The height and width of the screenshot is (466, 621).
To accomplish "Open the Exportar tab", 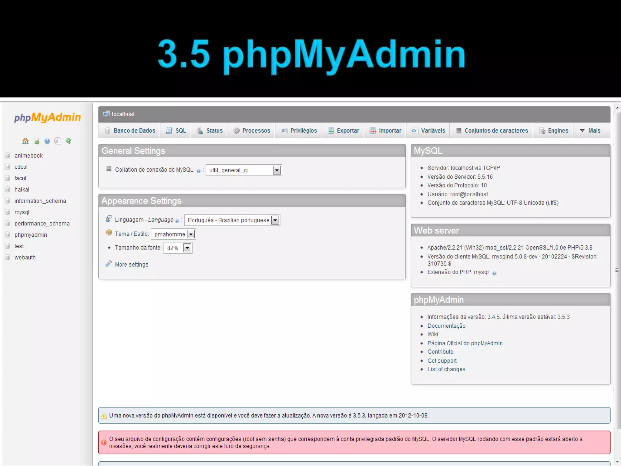I will click(x=343, y=130).
